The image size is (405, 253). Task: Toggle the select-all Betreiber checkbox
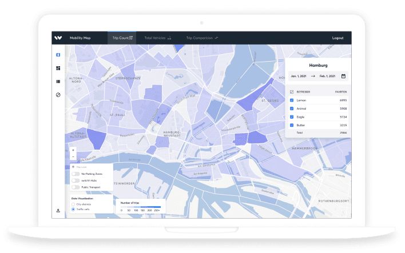point(292,92)
